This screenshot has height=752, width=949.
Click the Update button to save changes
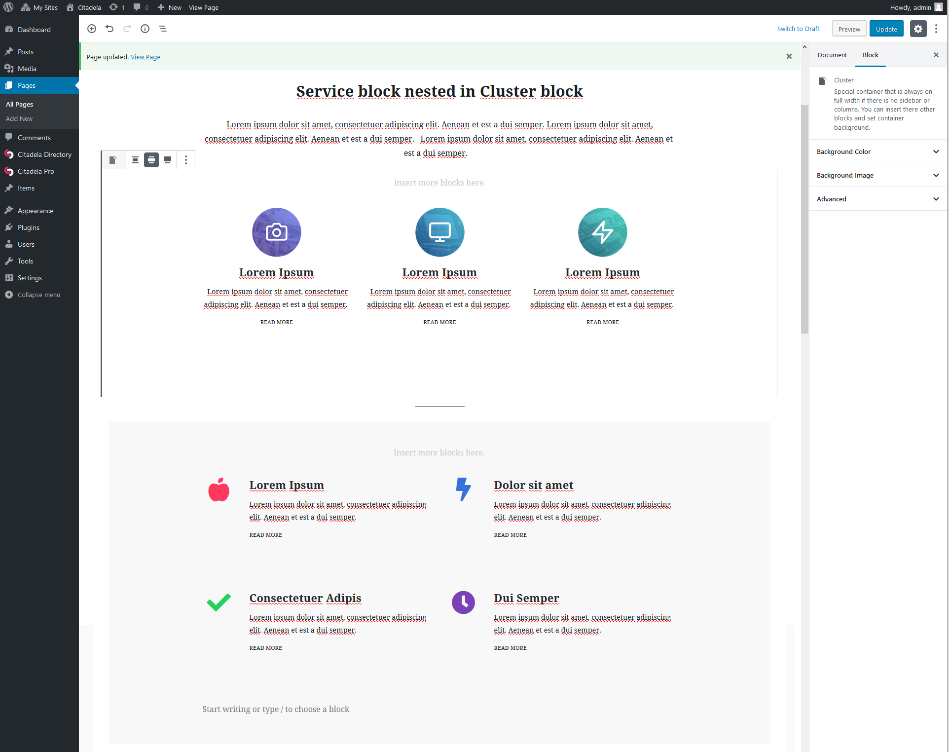tap(887, 29)
